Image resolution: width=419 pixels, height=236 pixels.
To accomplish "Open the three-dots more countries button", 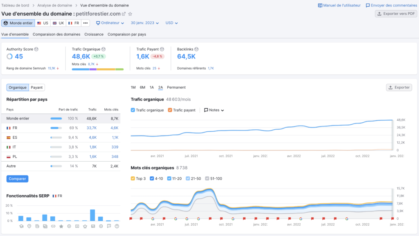I will (85, 23).
